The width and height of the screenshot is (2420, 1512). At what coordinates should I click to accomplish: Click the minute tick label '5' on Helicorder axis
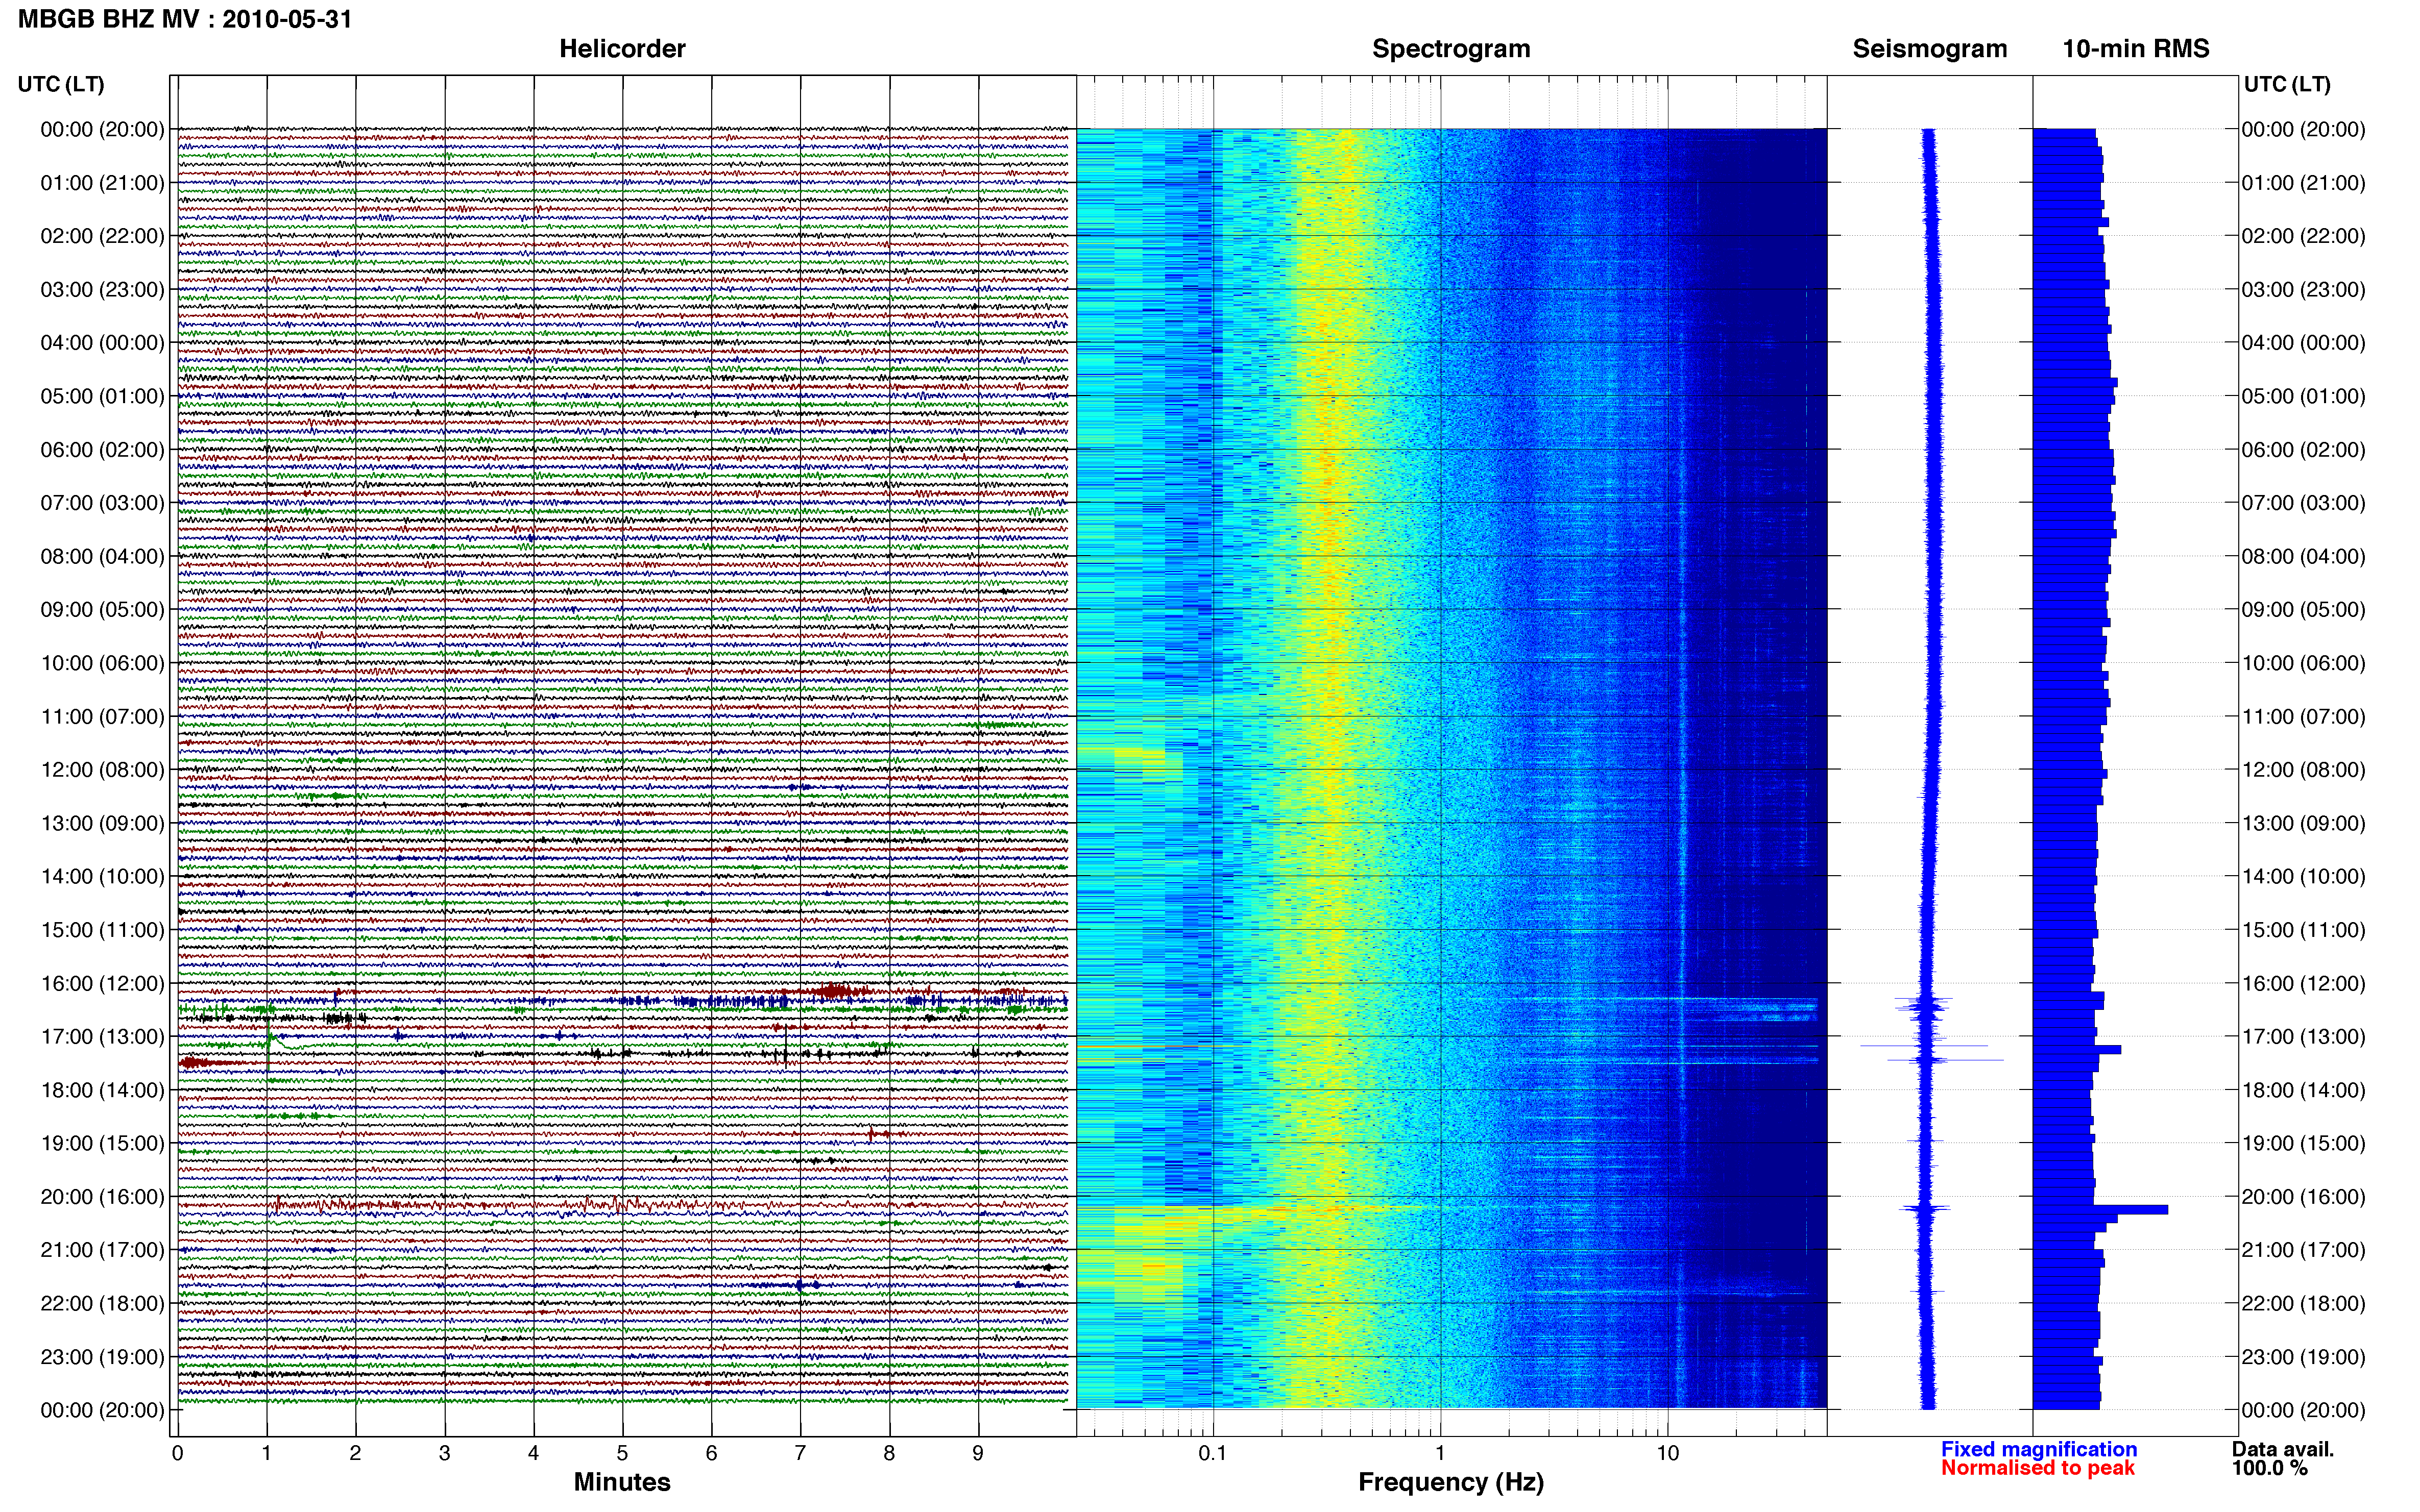tap(622, 1453)
